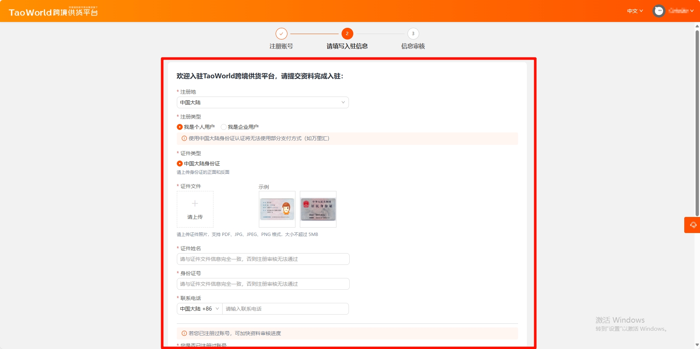
Task: Expand the 注册地 dropdown showing 中国大陆
Action: [x=262, y=102]
